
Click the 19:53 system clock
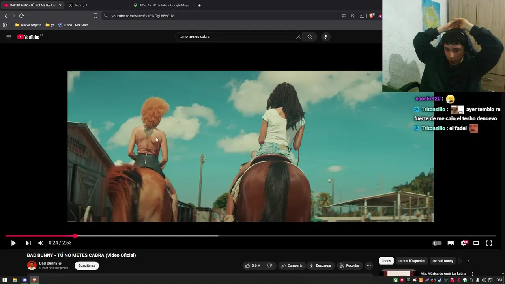499,280
